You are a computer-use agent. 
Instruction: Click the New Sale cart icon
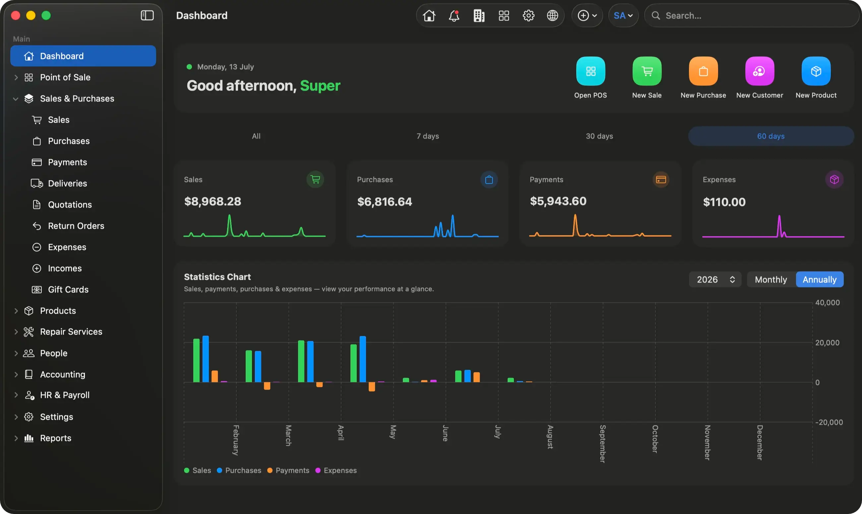(647, 71)
